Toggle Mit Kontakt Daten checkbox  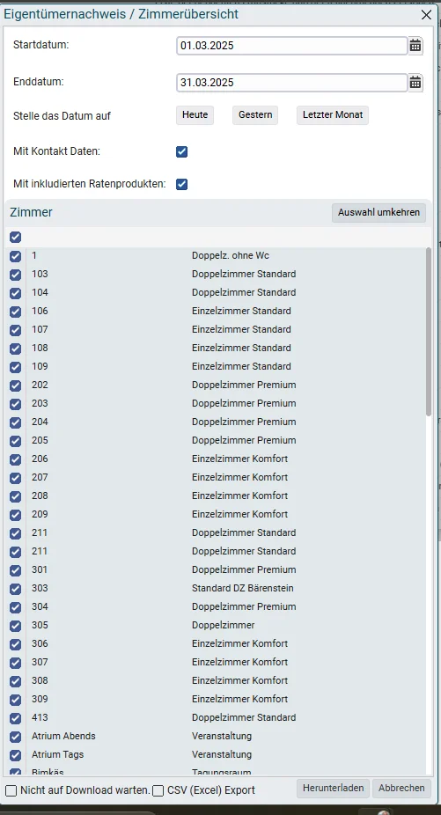pos(181,151)
